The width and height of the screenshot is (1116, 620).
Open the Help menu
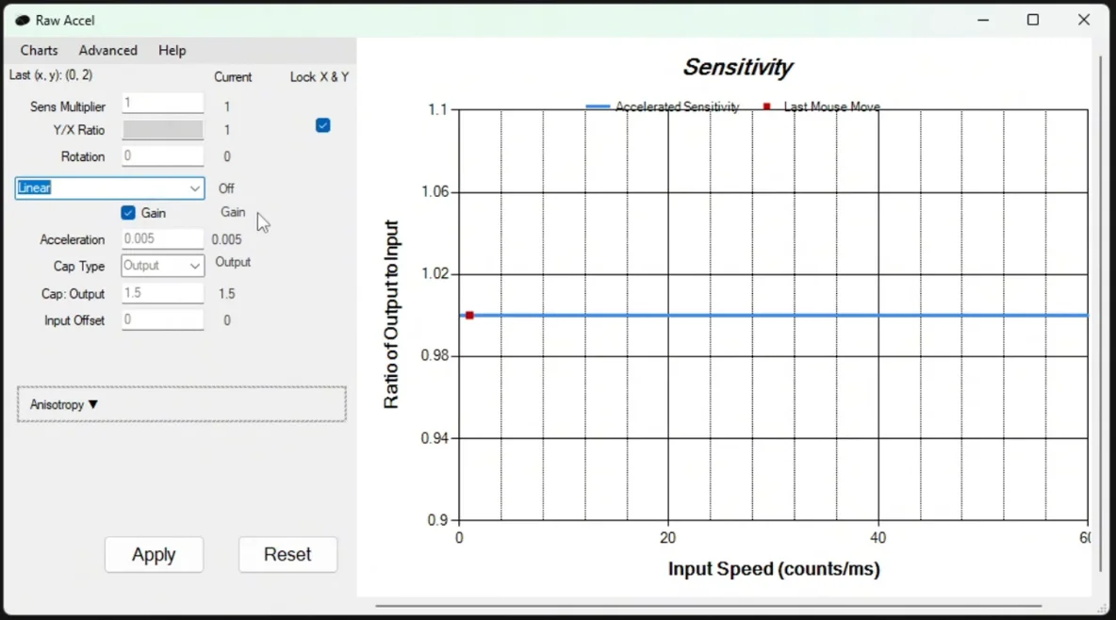pos(172,50)
